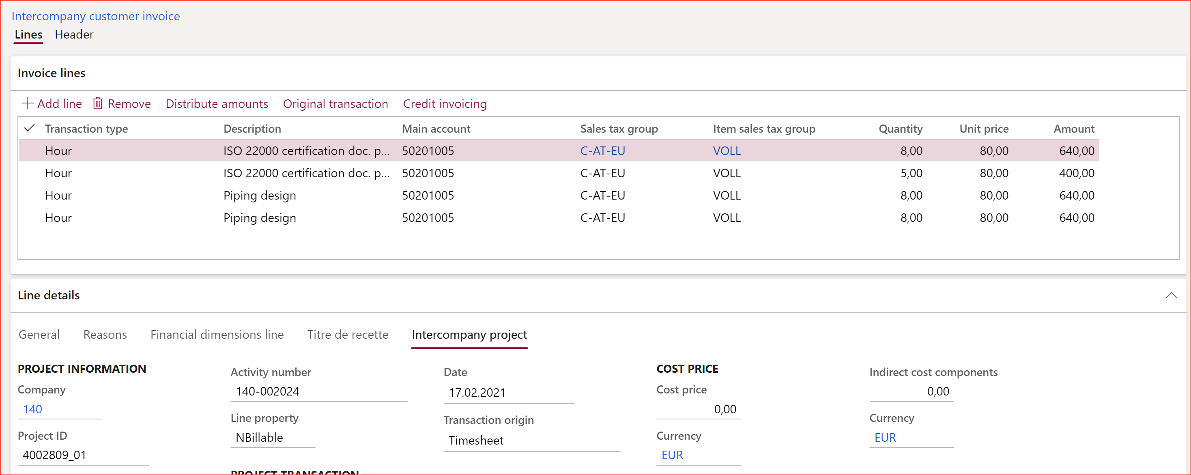This screenshot has height=475, width=1191.
Task: Select the Intercompany project tab
Action: pyautogui.click(x=469, y=334)
